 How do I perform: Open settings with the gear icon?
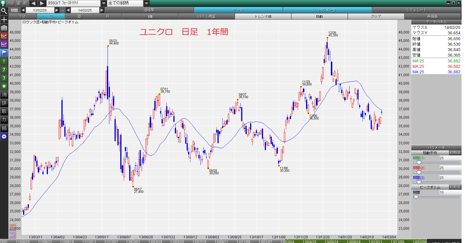(x=4, y=137)
